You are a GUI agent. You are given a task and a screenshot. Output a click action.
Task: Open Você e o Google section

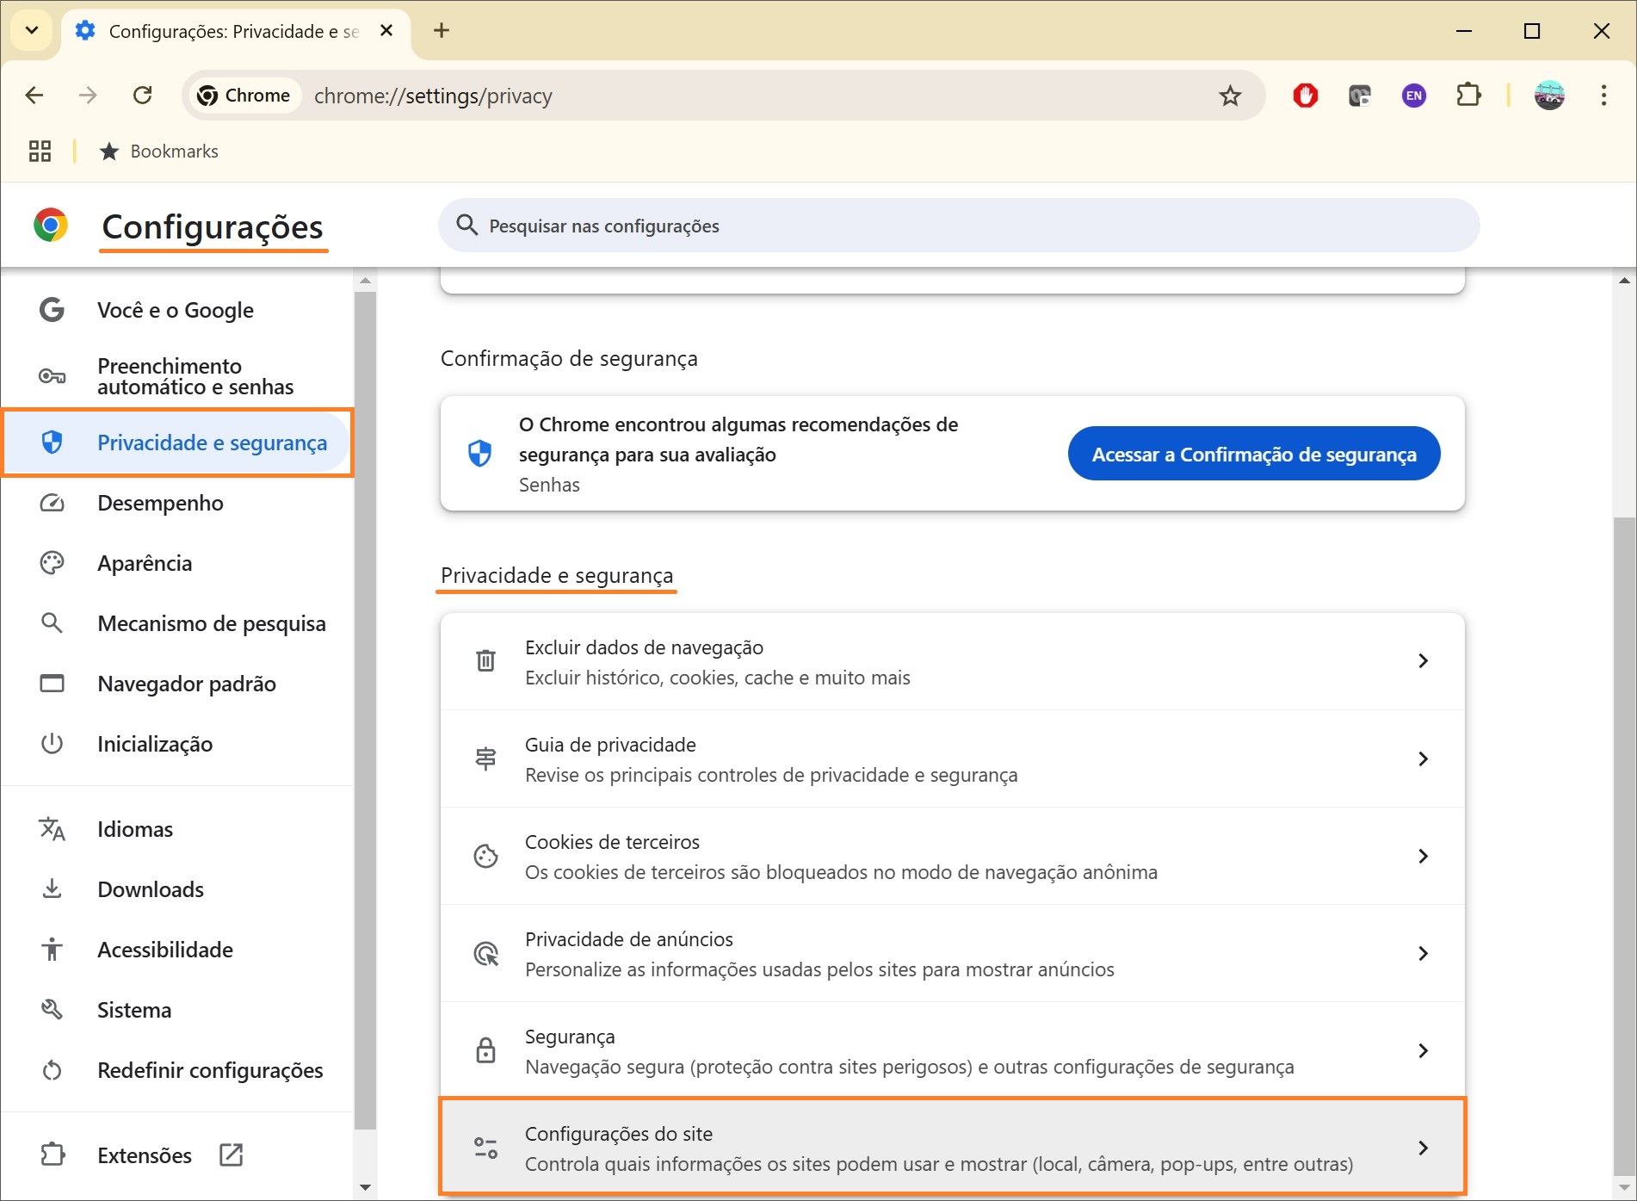tap(176, 310)
